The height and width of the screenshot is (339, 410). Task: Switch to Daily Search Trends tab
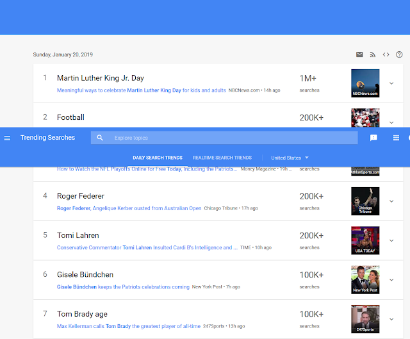[158, 158]
